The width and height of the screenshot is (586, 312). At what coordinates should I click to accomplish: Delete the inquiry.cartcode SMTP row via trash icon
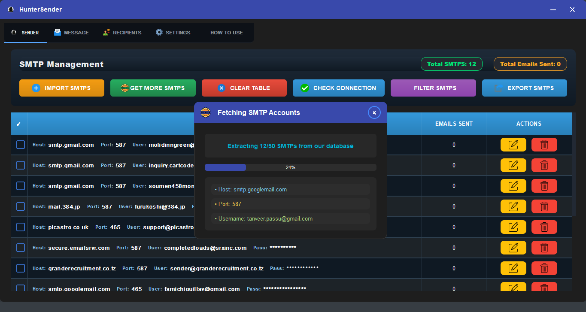coord(544,166)
